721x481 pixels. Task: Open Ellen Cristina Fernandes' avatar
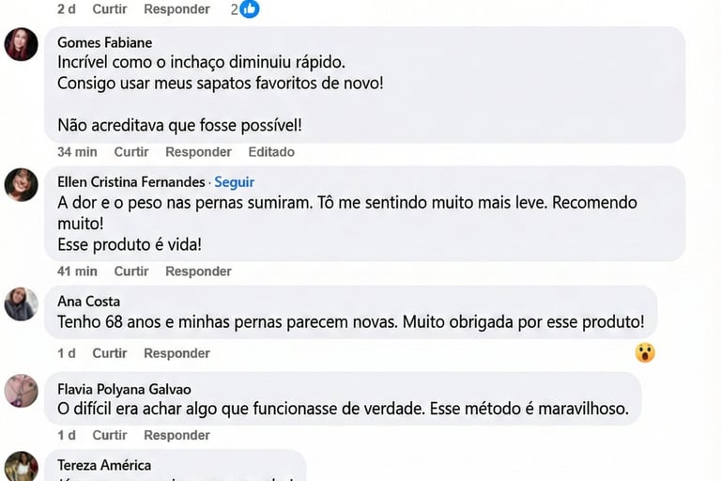click(22, 184)
